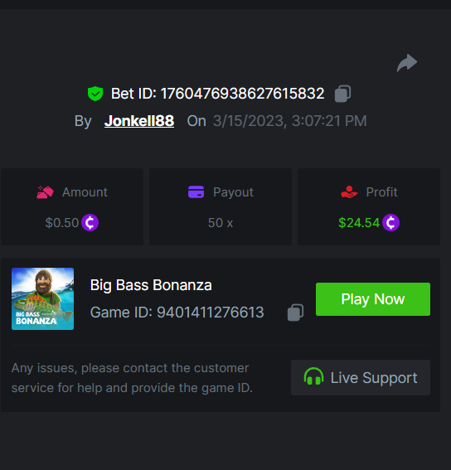
Task: Click the green verified shield icon
Action: click(x=95, y=94)
